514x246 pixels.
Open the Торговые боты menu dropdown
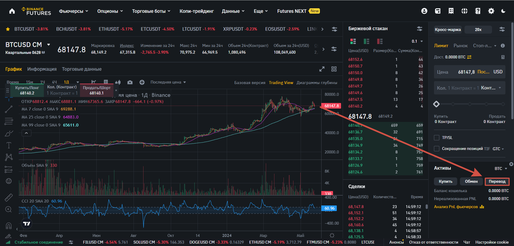(151, 11)
